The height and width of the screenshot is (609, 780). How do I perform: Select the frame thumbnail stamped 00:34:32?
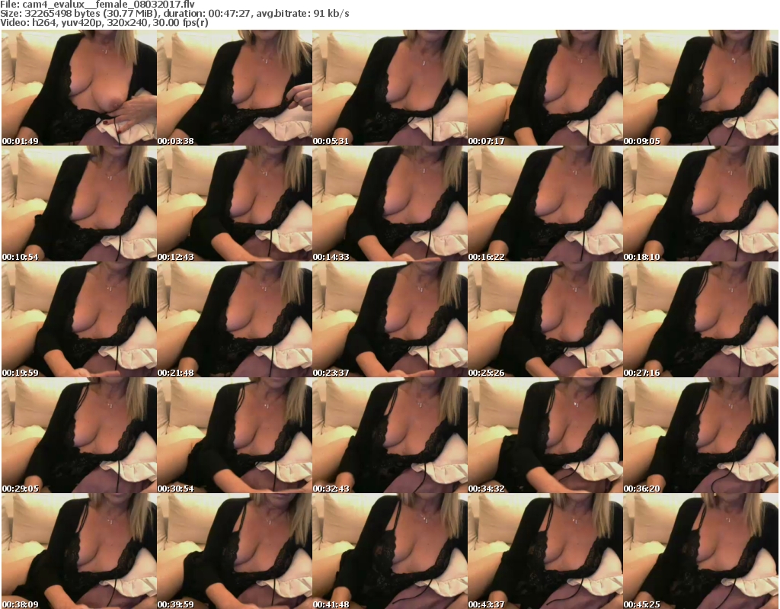pos(545,435)
